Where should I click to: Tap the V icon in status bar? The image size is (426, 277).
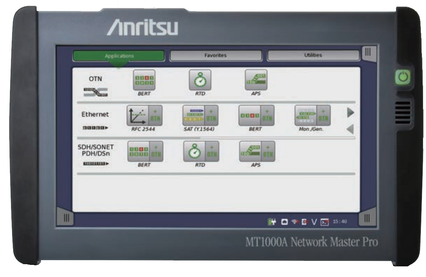(x=314, y=222)
